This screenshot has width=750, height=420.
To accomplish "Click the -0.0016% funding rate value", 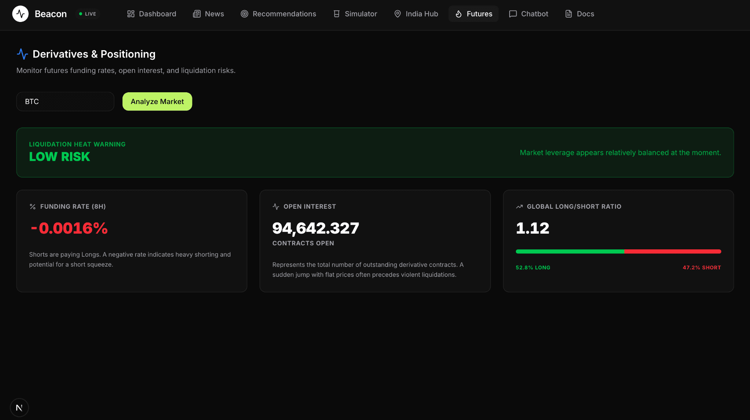I will pos(69,228).
